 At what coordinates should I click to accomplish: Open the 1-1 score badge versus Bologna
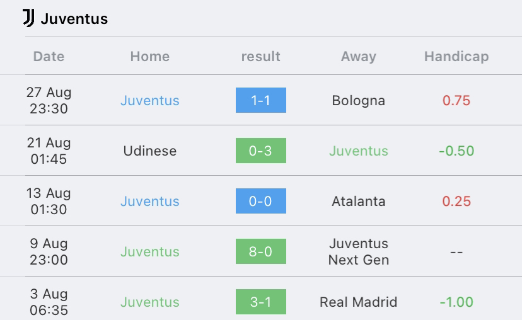(261, 100)
